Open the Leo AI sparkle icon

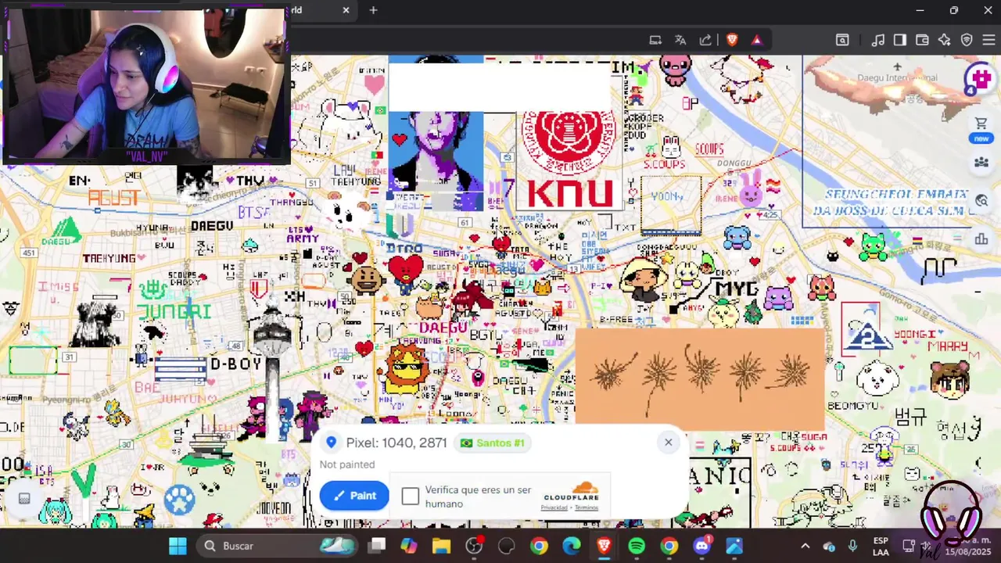(x=944, y=40)
